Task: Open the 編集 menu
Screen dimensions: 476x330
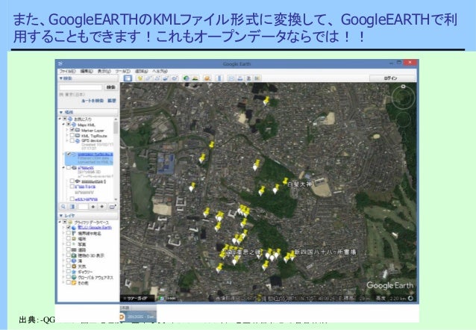Action: [87, 71]
